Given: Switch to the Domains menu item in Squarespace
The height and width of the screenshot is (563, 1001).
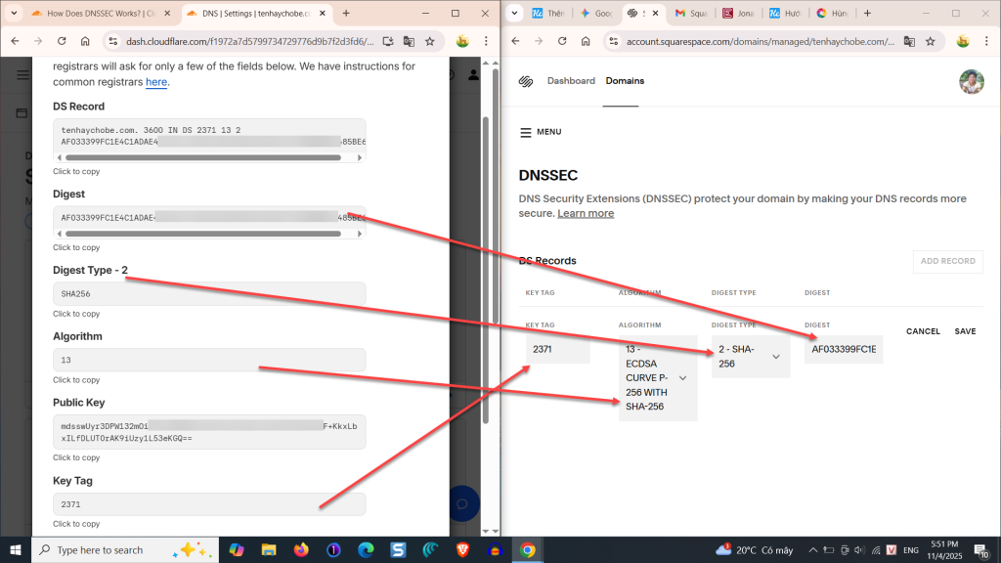Looking at the screenshot, I should coord(625,81).
